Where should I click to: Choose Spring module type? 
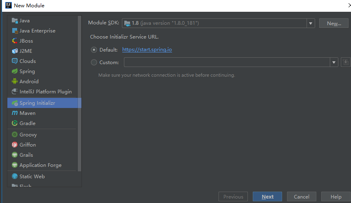point(42,71)
